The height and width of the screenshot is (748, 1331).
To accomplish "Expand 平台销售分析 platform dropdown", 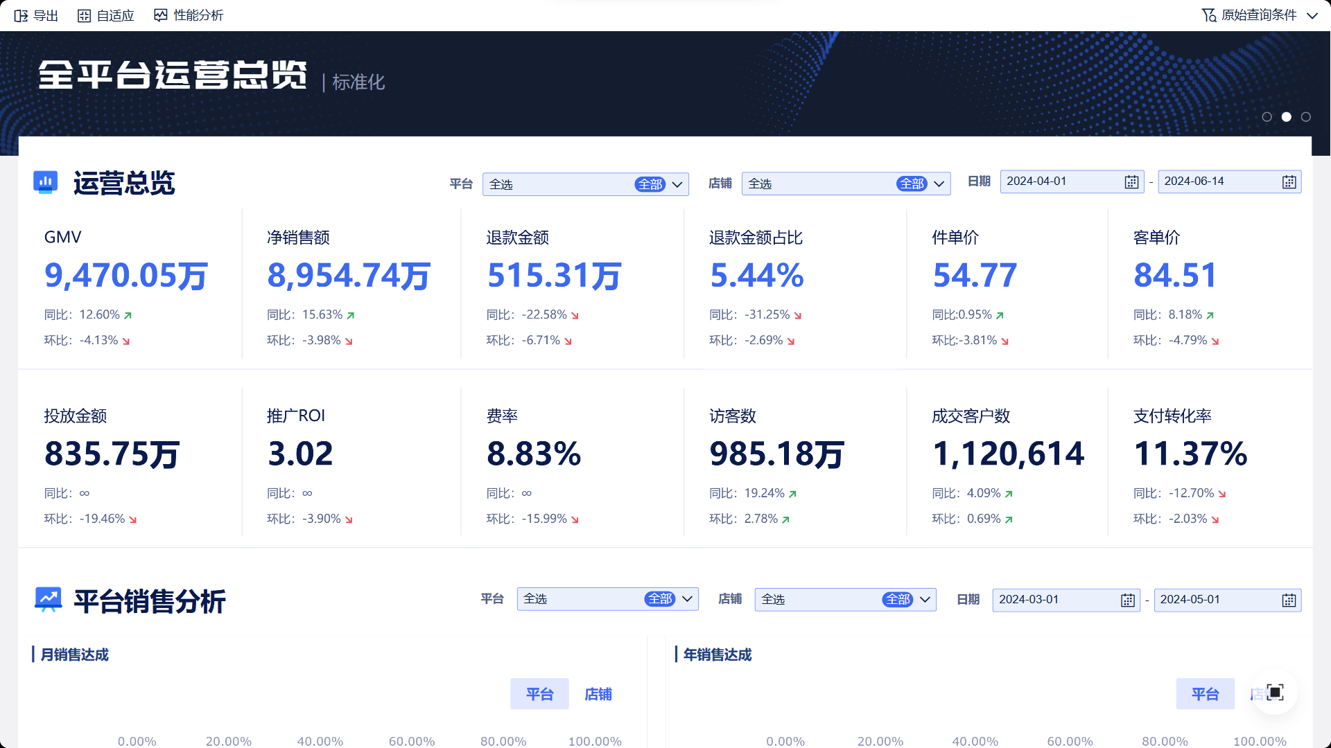I will 687,599.
